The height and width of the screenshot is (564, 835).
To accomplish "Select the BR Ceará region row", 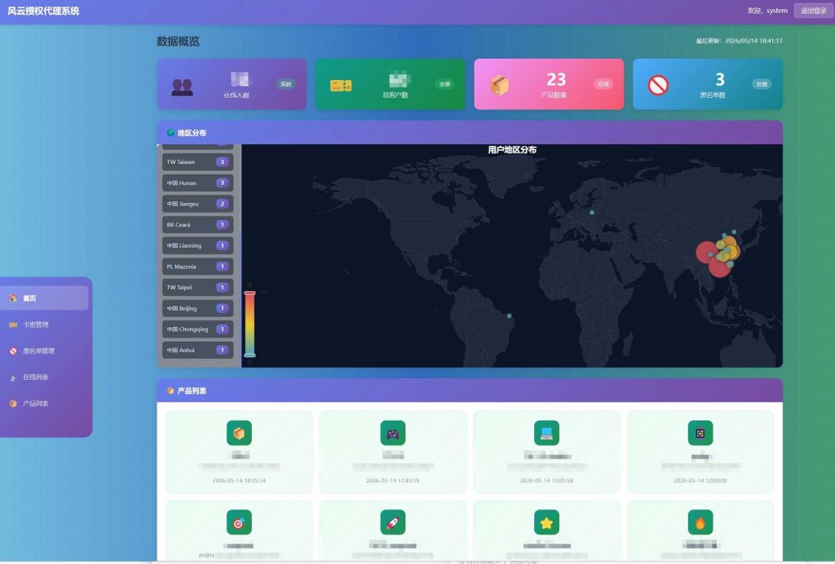I will [197, 225].
